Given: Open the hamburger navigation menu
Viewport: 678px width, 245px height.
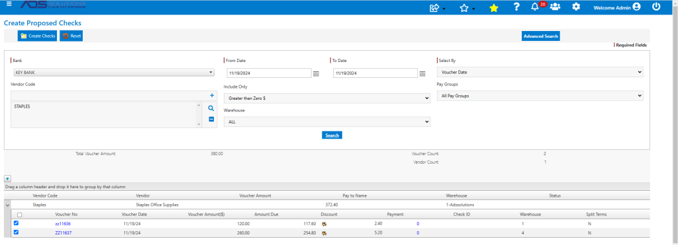Looking at the screenshot, I should 9,3.
